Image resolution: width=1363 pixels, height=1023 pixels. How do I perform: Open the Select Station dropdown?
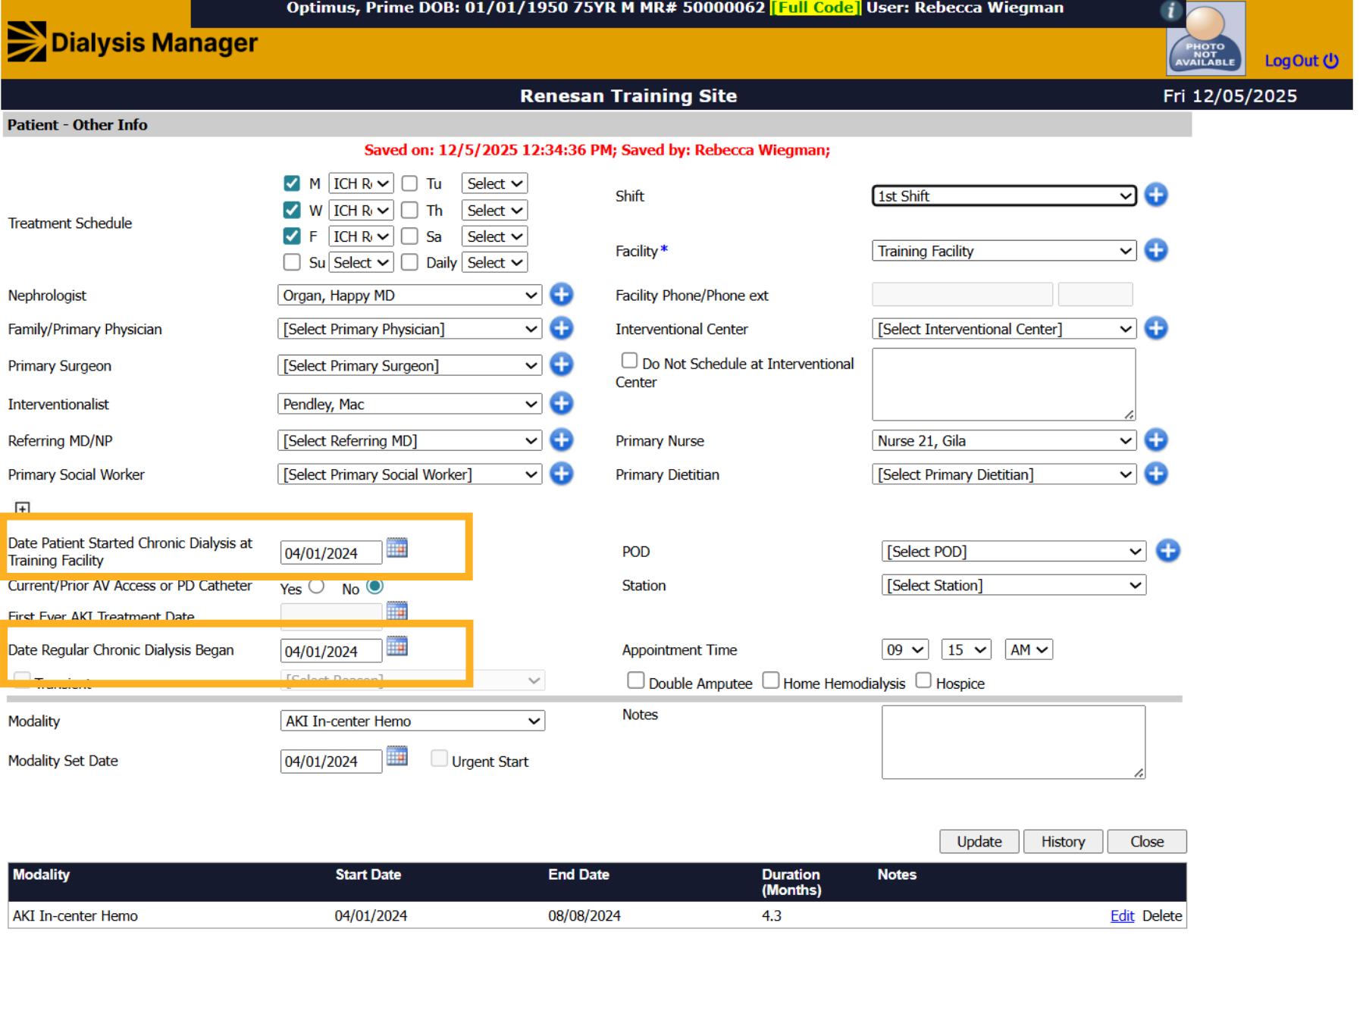1014,586
